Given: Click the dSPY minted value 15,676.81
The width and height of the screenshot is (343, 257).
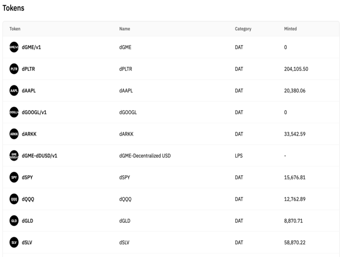Looking at the screenshot, I should [x=295, y=177].
